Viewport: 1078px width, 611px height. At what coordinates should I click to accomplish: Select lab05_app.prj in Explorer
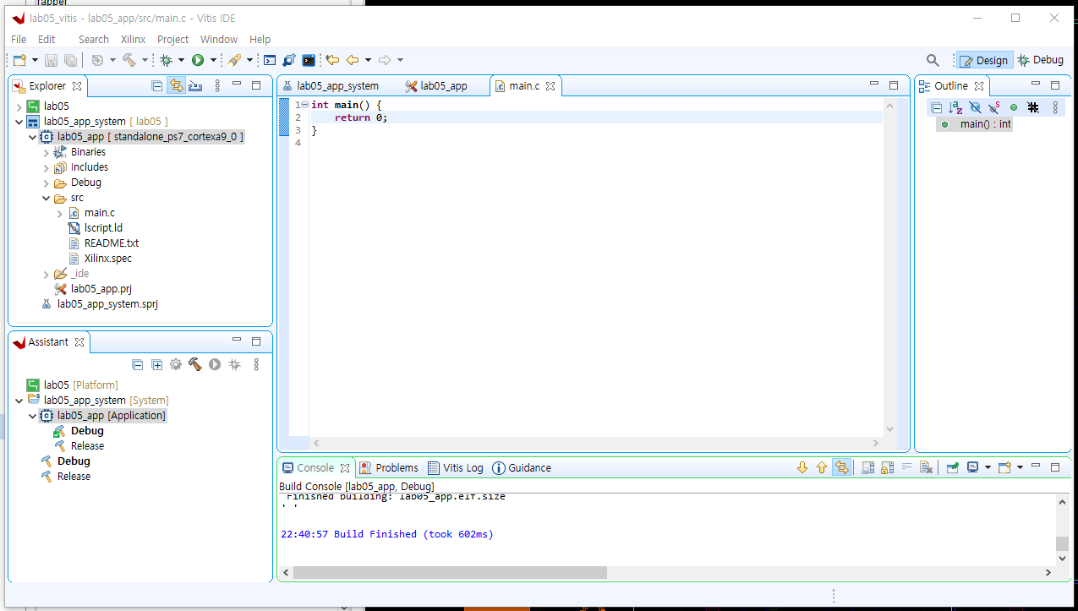click(x=101, y=289)
